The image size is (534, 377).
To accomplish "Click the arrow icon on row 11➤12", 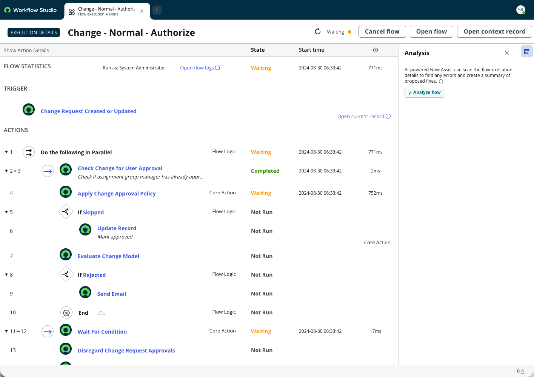I will pyautogui.click(x=48, y=331).
